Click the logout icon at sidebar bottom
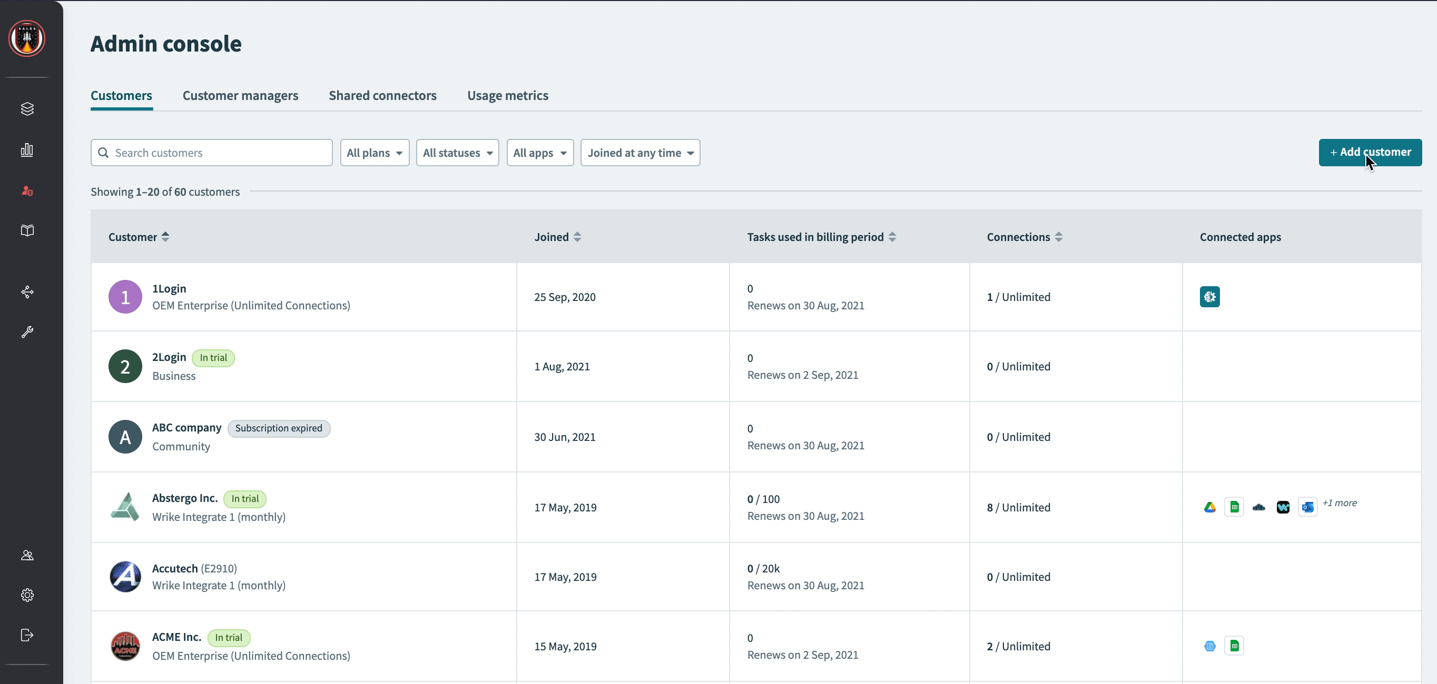 tap(27, 635)
